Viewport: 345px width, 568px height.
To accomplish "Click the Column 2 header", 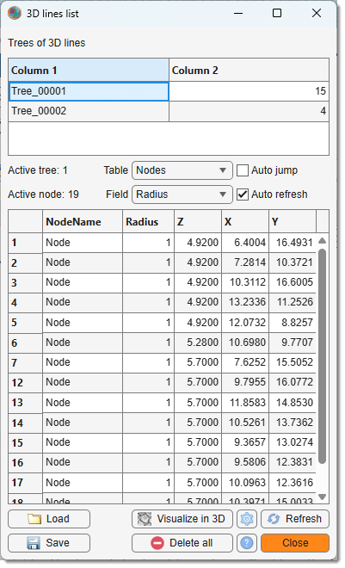I will (249, 70).
